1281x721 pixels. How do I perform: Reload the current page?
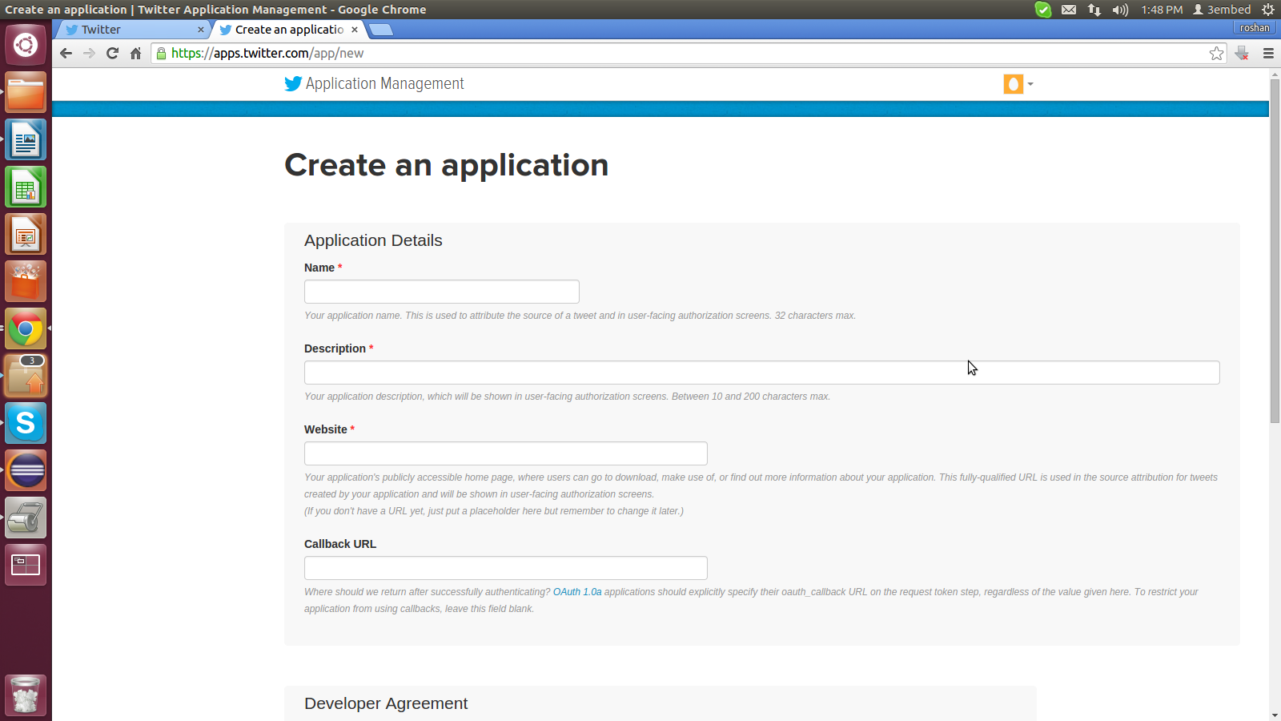coord(112,54)
